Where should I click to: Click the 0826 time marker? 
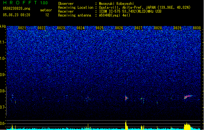pyautogui.click(x=119, y=28)
